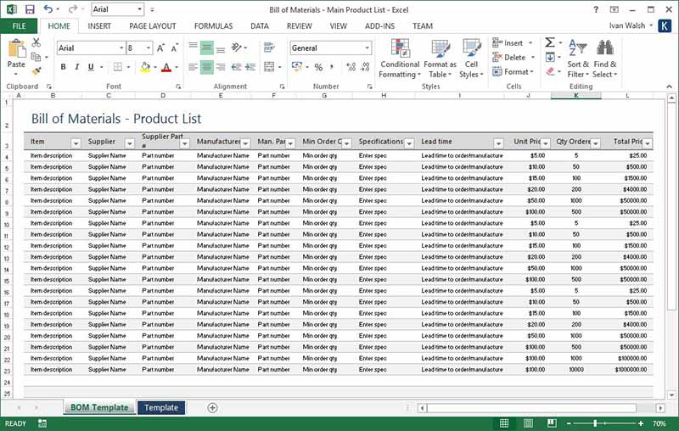Expand the Insert cells dropdown arrow

pyautogui.click(x=530, y=42)
